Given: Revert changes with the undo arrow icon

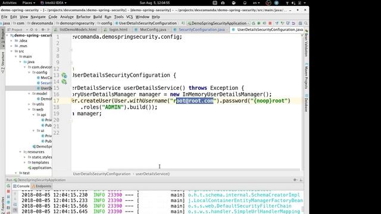Looking at the screenshot, I should click(293, 23).
